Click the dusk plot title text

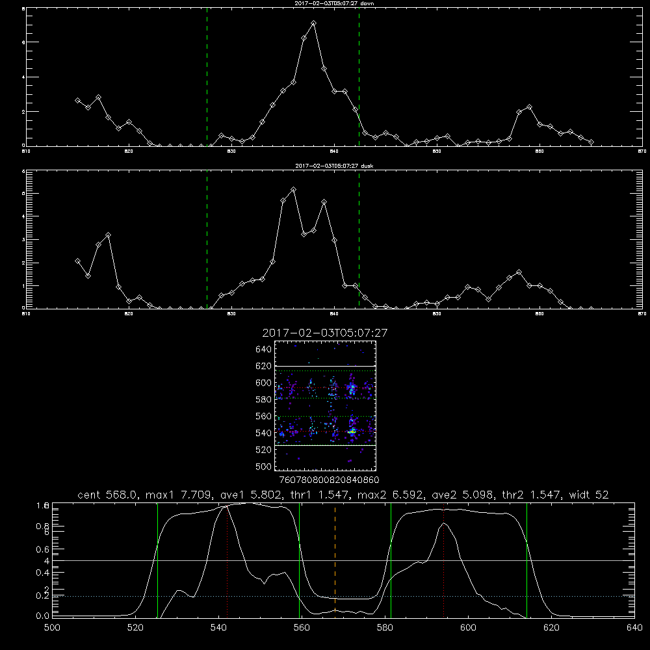tap(334, 166)
